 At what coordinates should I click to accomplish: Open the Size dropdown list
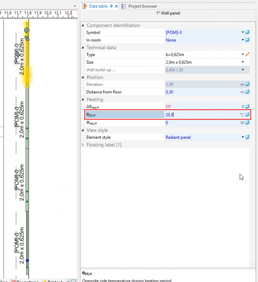click(x=243, y=62)
